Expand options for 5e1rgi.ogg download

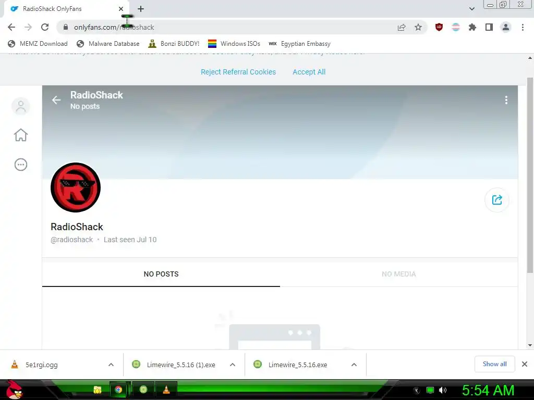(111, 365)
